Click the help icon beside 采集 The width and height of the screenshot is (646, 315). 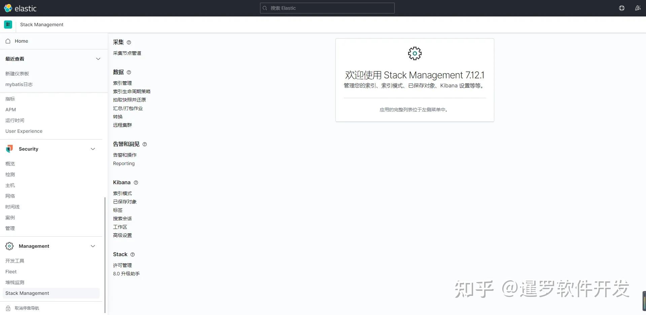[129, 42]
